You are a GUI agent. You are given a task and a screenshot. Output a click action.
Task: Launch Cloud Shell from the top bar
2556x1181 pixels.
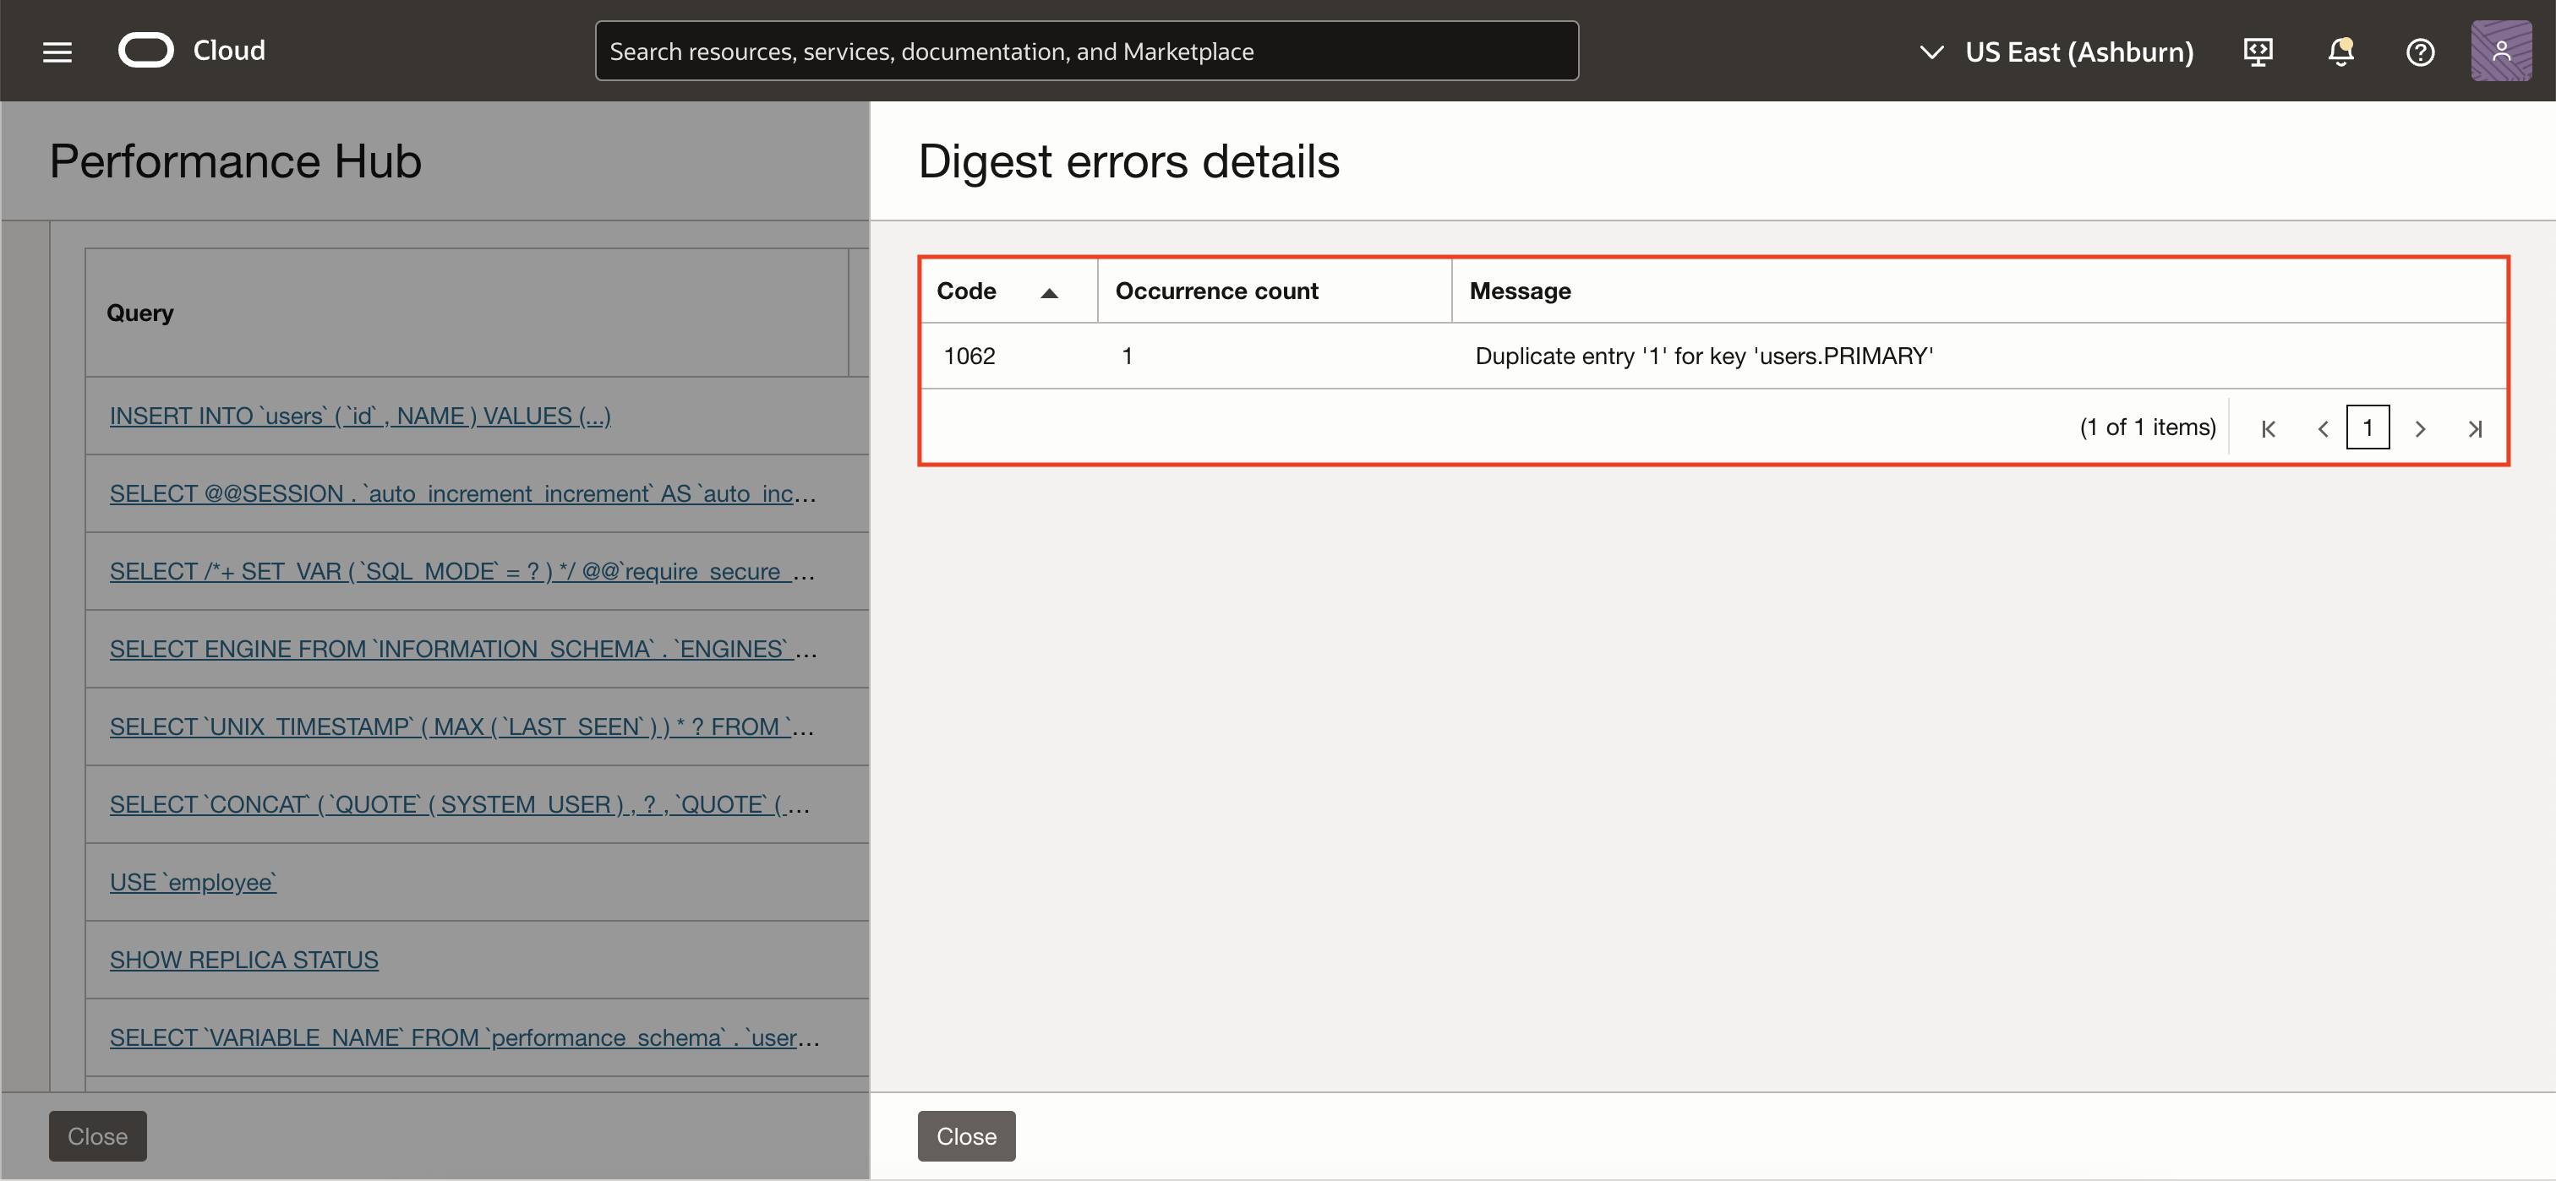2258,51
